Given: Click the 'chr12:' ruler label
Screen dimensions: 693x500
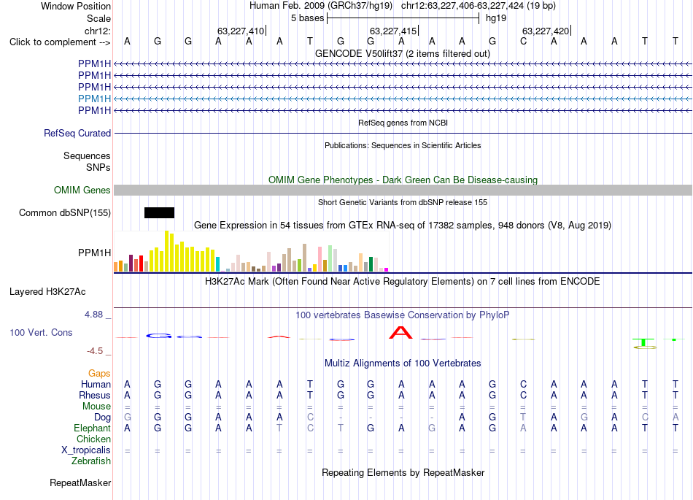Looking at the screenshot, I should click(x=98, y=31).
